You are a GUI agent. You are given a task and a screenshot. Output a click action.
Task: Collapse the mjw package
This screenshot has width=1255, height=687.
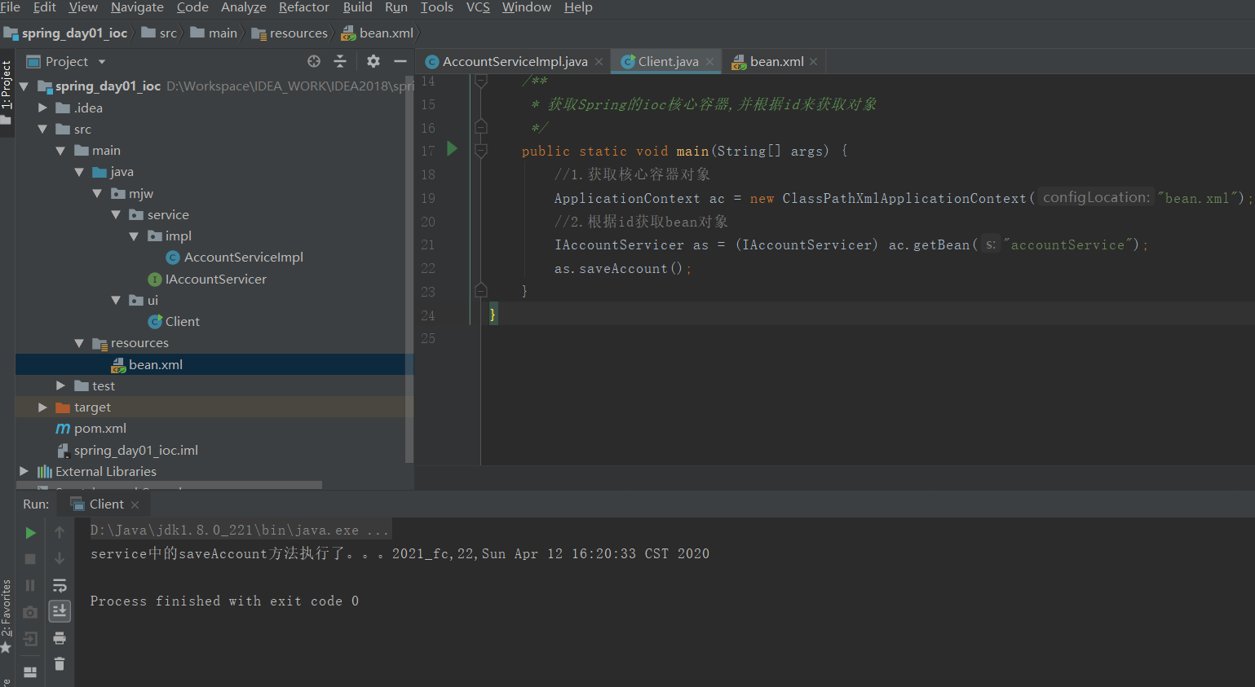[97, 193]
